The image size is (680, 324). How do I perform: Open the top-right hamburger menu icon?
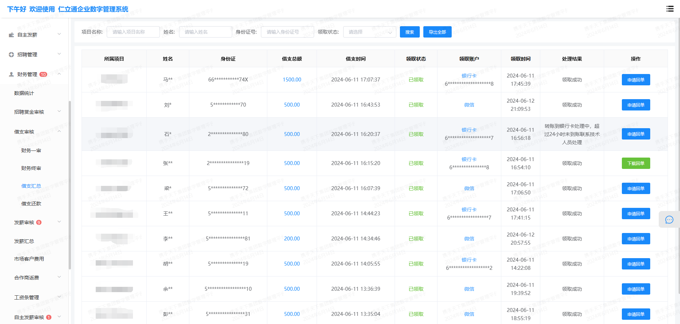point(670,9)
